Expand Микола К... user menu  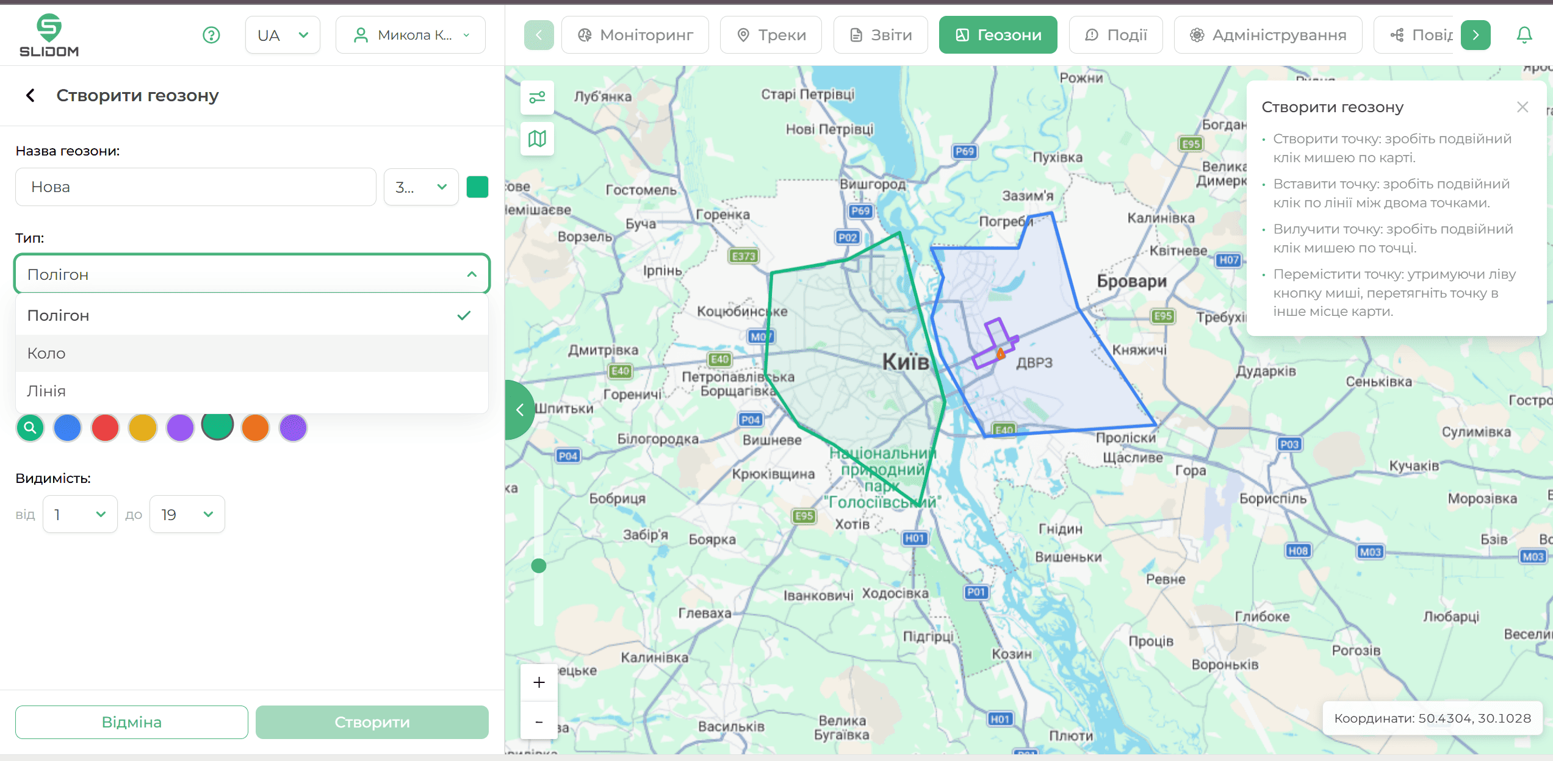411,35
